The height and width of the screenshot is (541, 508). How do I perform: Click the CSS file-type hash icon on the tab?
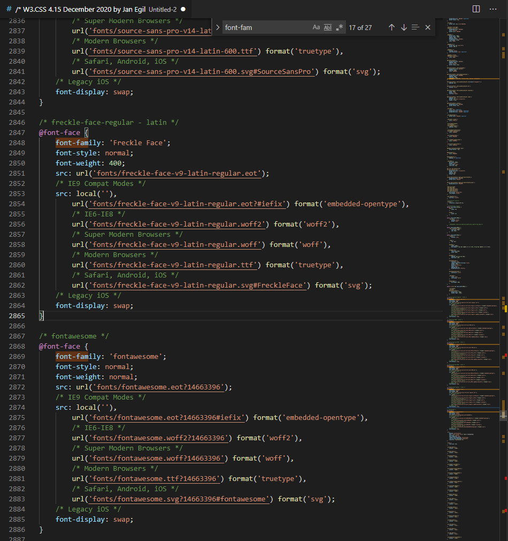click(9, 9)
